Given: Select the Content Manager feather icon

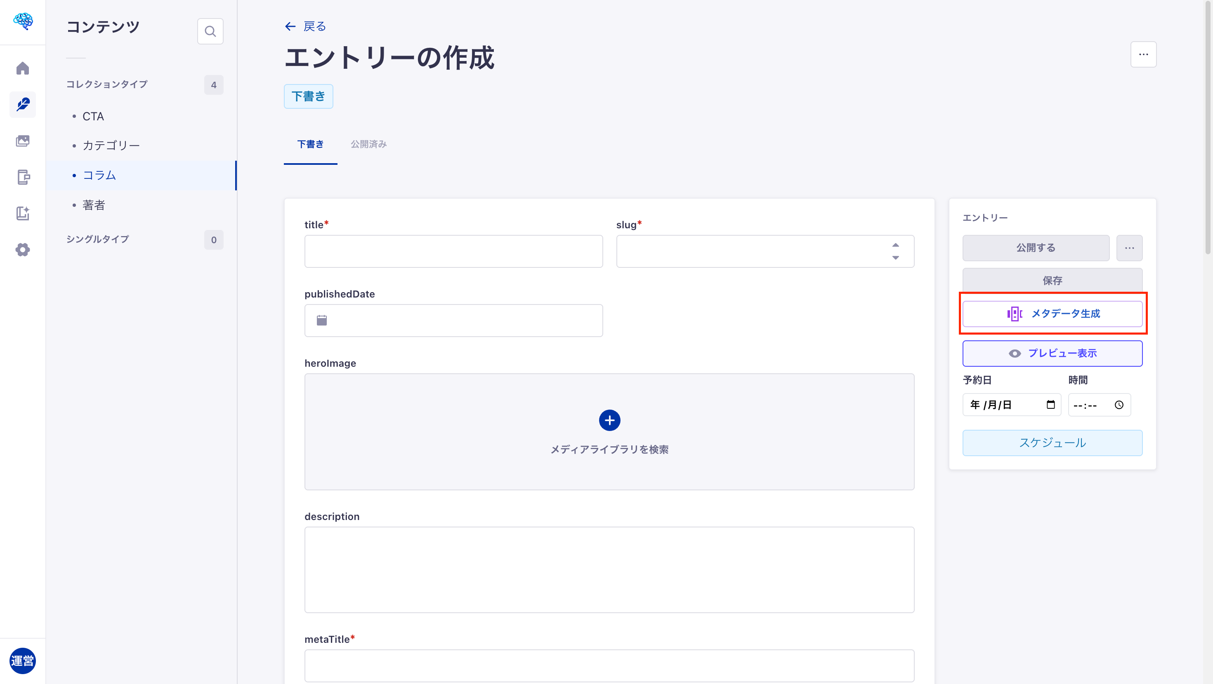Looking at the screenshot, I should tap(23, 104).
